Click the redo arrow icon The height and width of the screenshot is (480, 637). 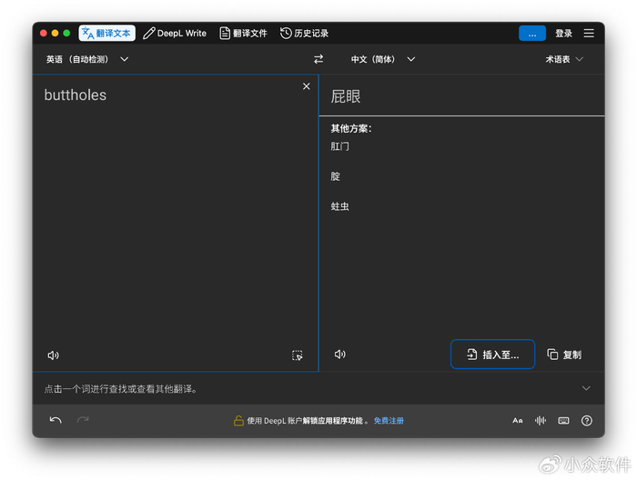coord(83,420)
